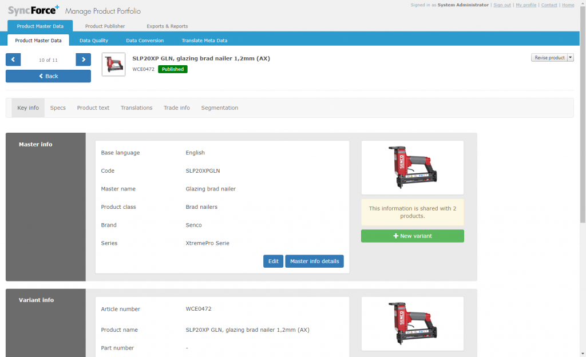
Task: Open the Specs tab
Action: point(58,108)
